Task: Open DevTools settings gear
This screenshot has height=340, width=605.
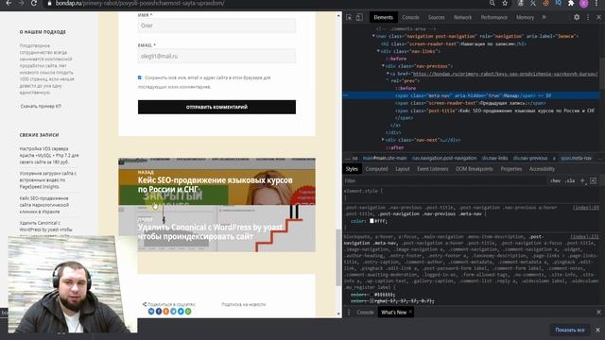Action: 577,17
